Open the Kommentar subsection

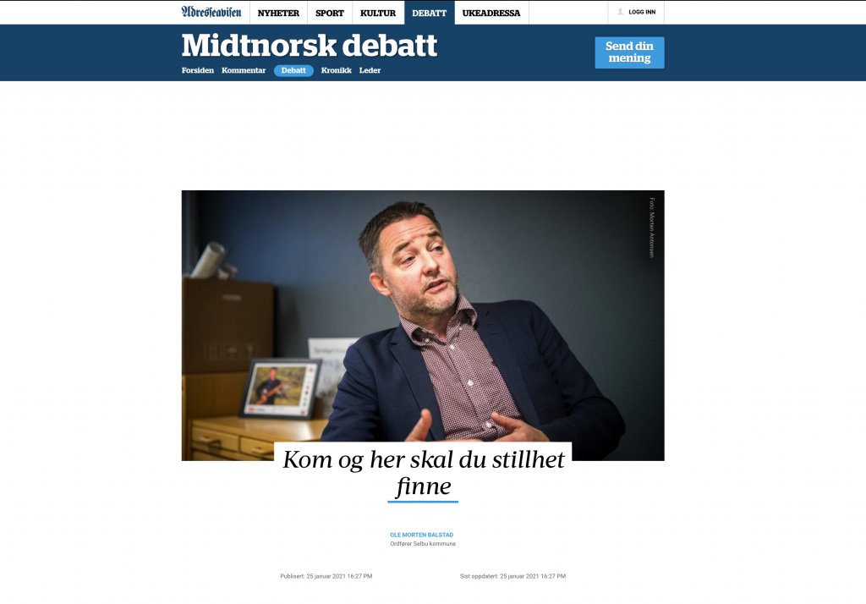point(244,71)
